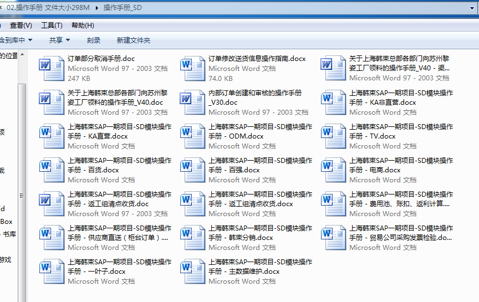Click file name text ending ODM.docx
This screenshot has height=302, width=479.
coord(260,131)
